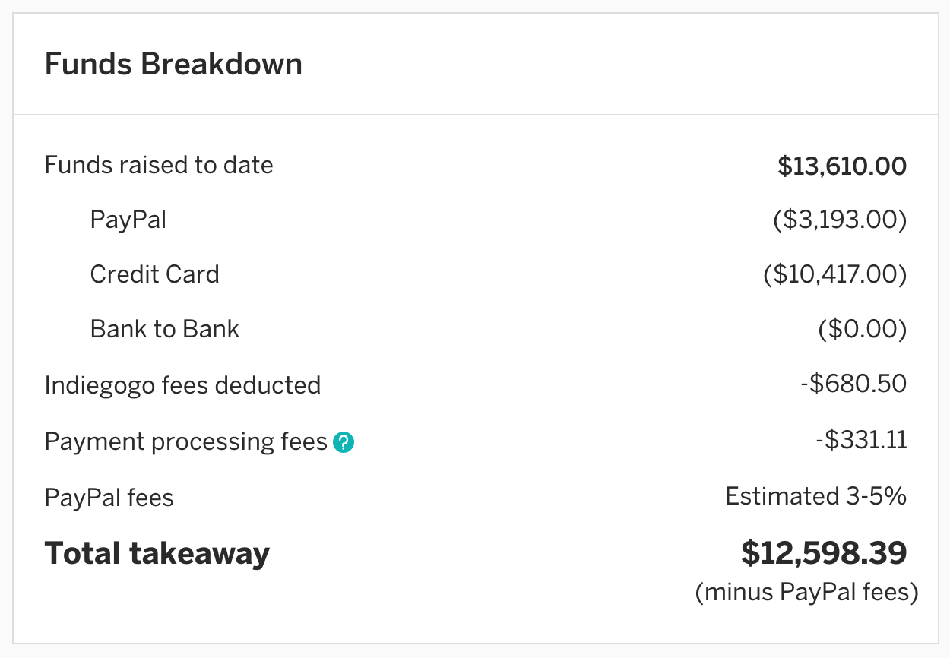This screenshot has width=950, height=658.
Task: Click the Bank to Bank ($0.00) amount
Action: [x=863, y=329]
